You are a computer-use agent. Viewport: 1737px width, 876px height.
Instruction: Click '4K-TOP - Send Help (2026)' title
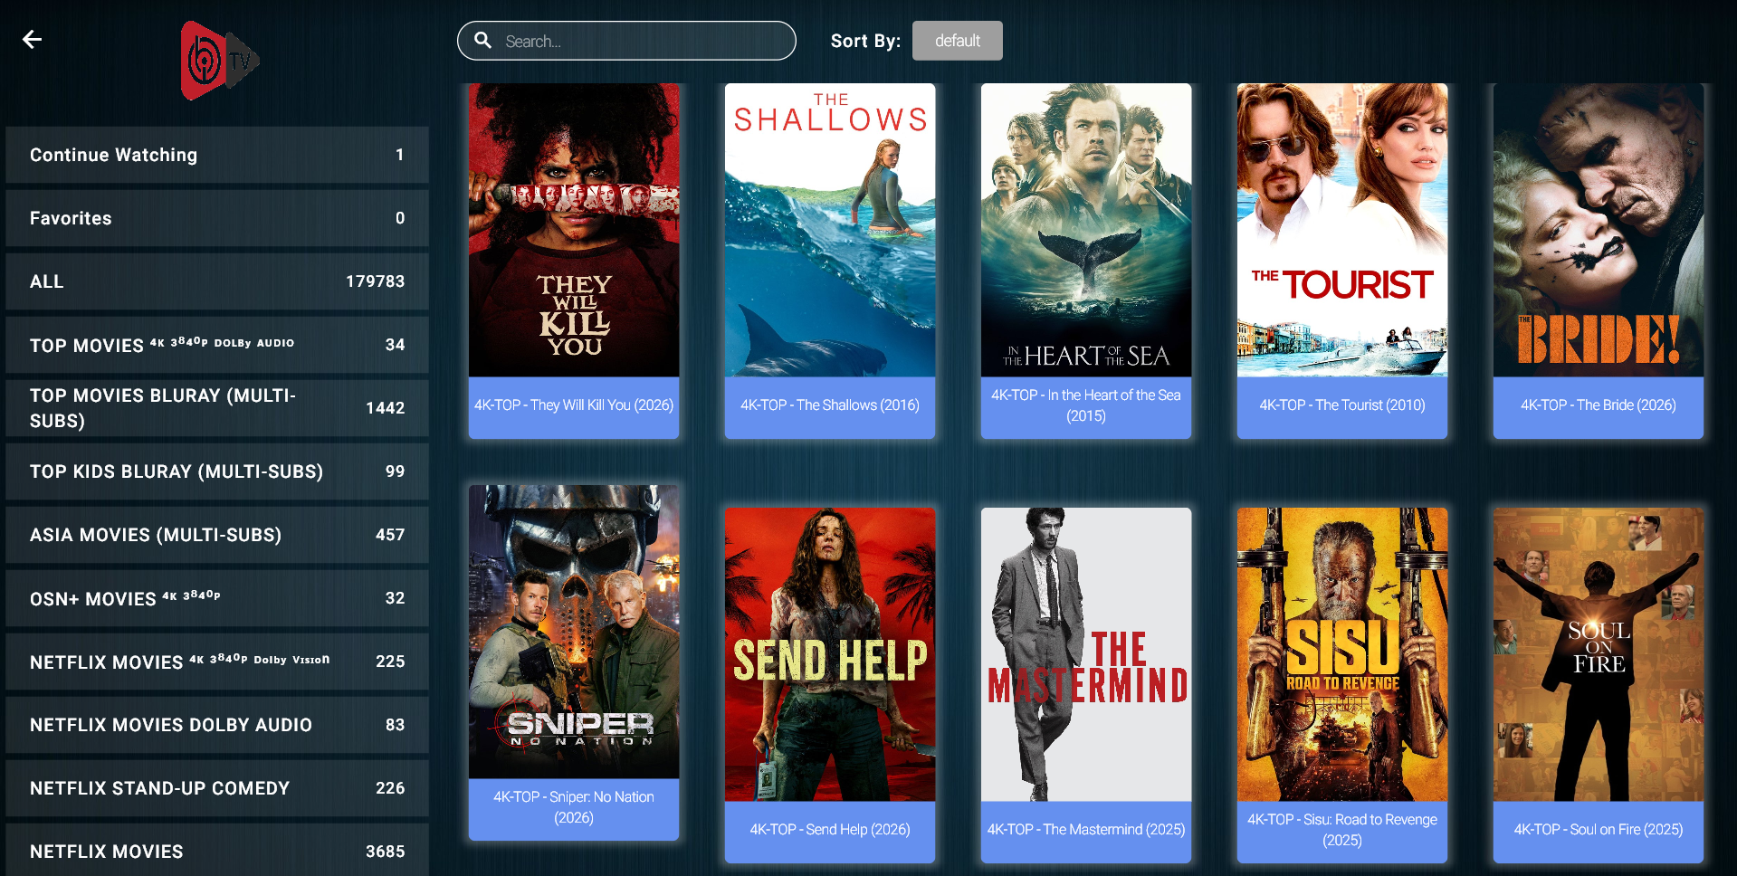830,830
